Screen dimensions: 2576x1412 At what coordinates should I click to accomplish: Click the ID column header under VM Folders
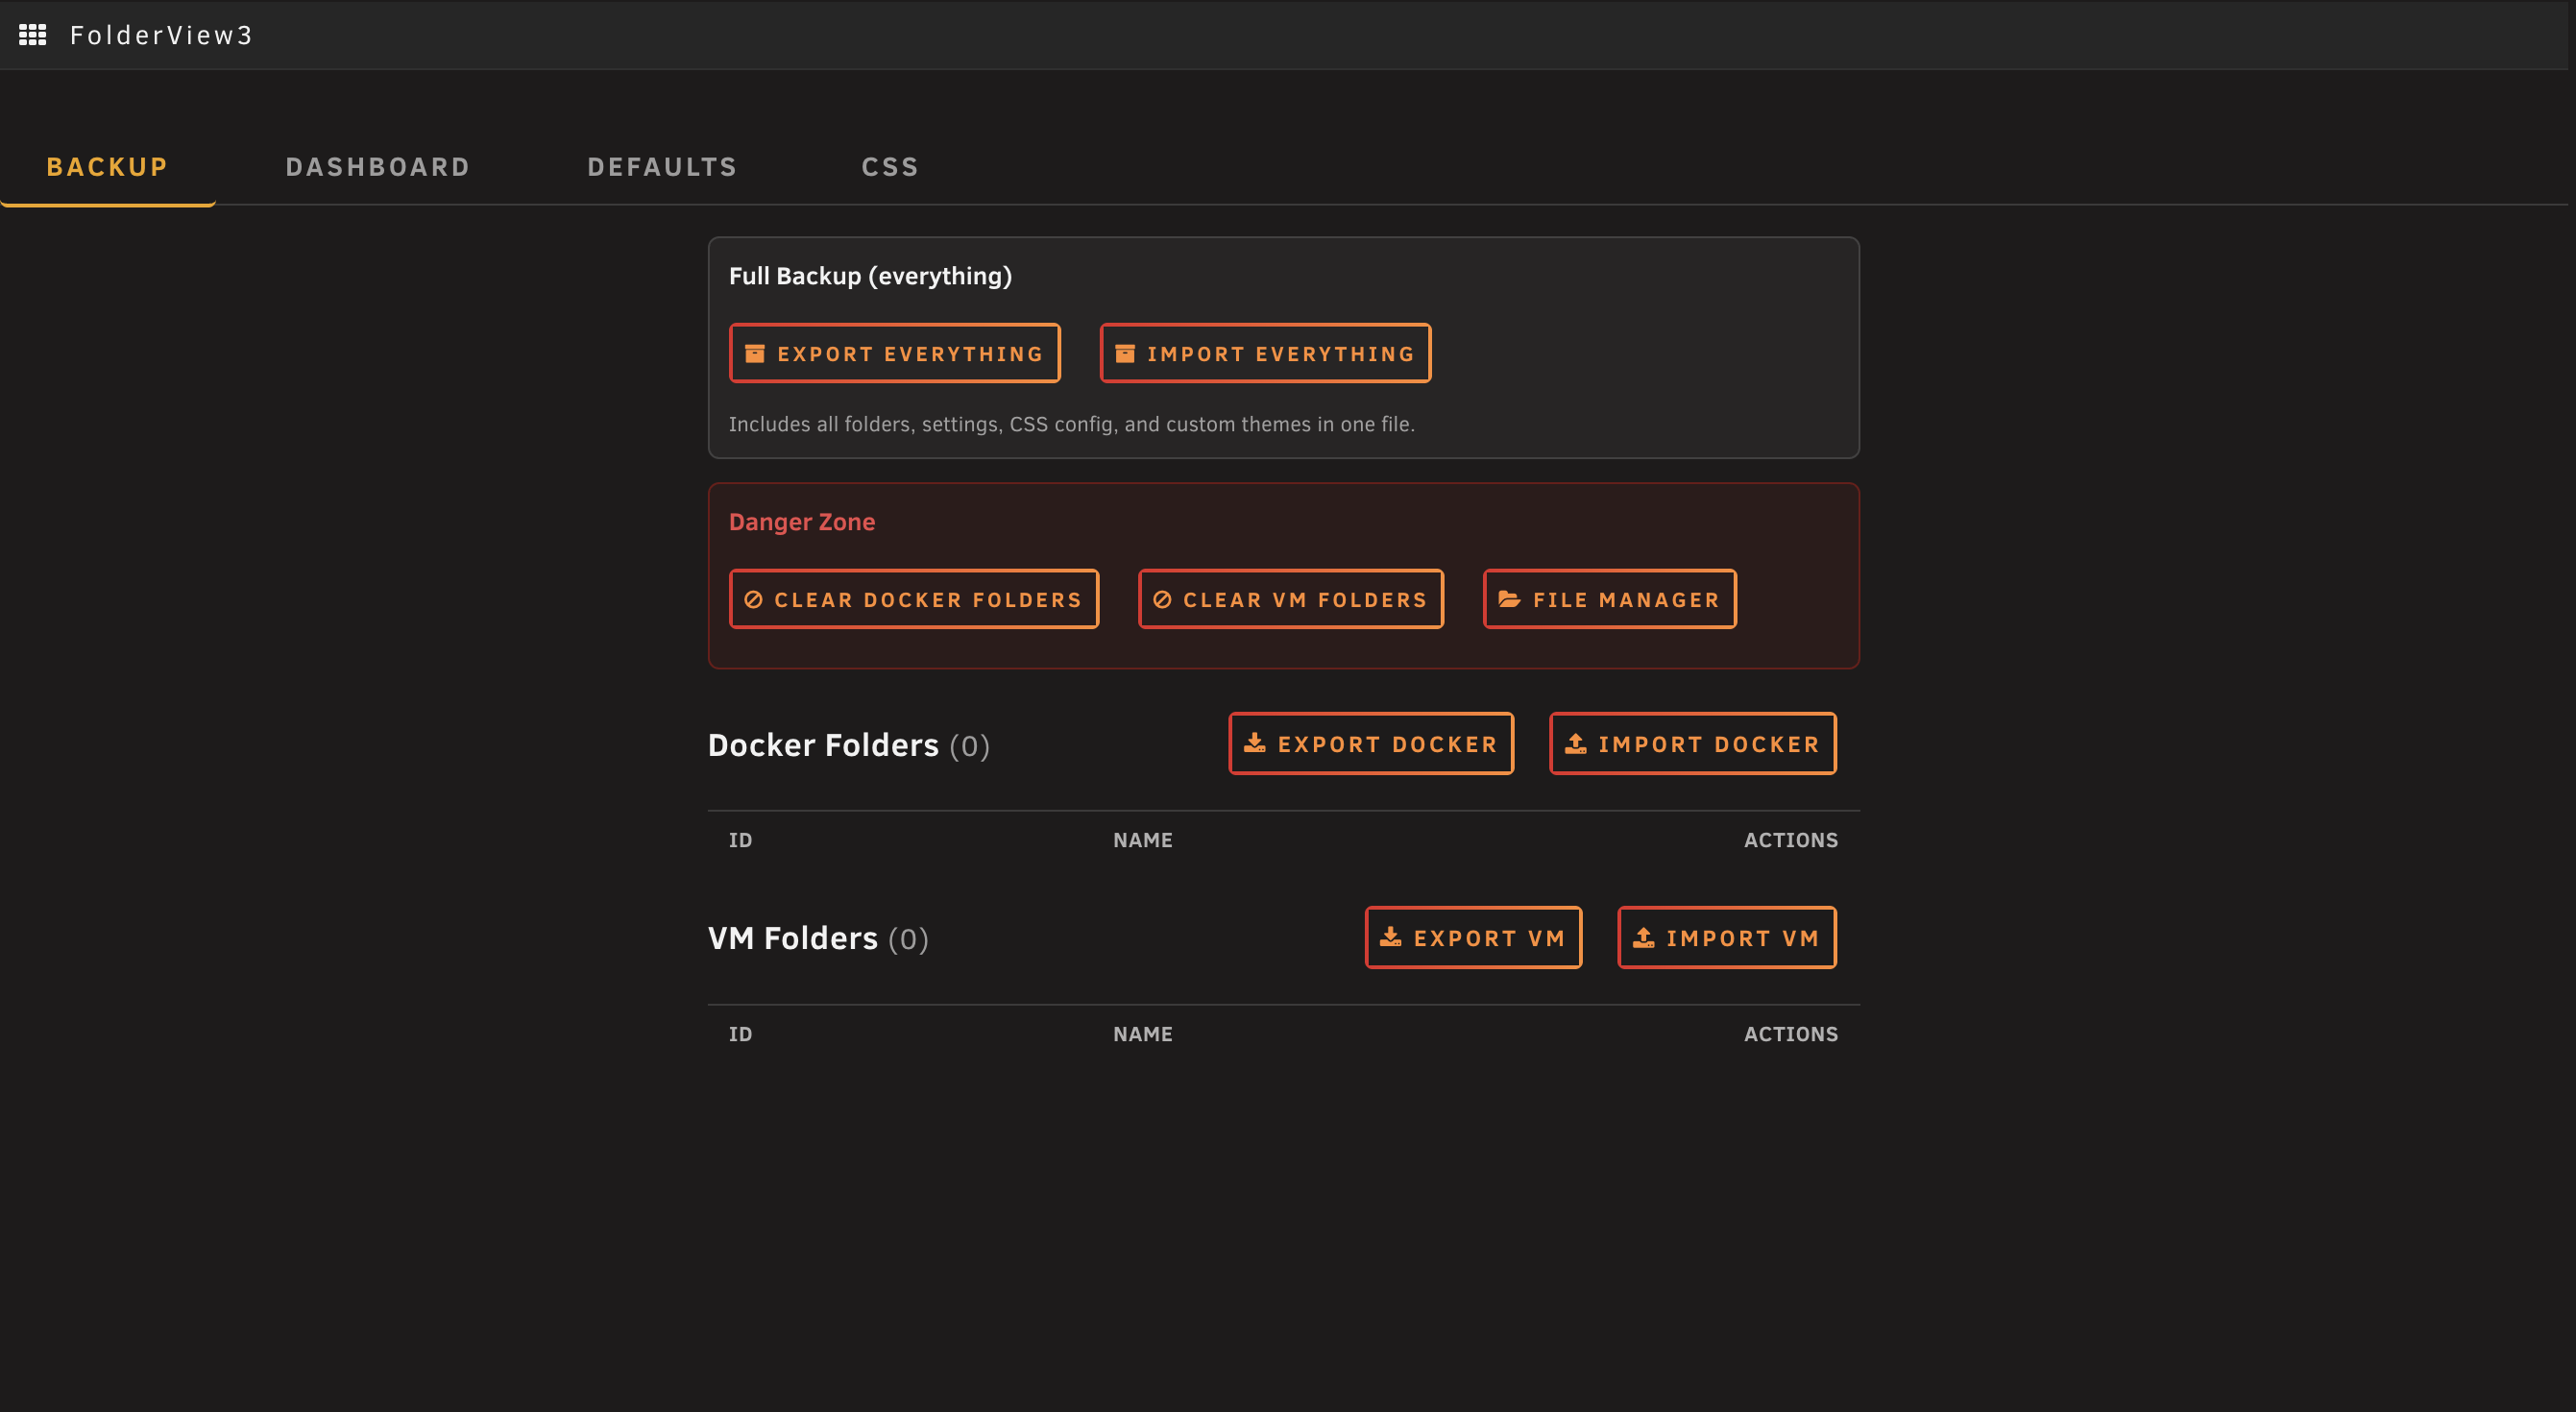point(740,1034)
